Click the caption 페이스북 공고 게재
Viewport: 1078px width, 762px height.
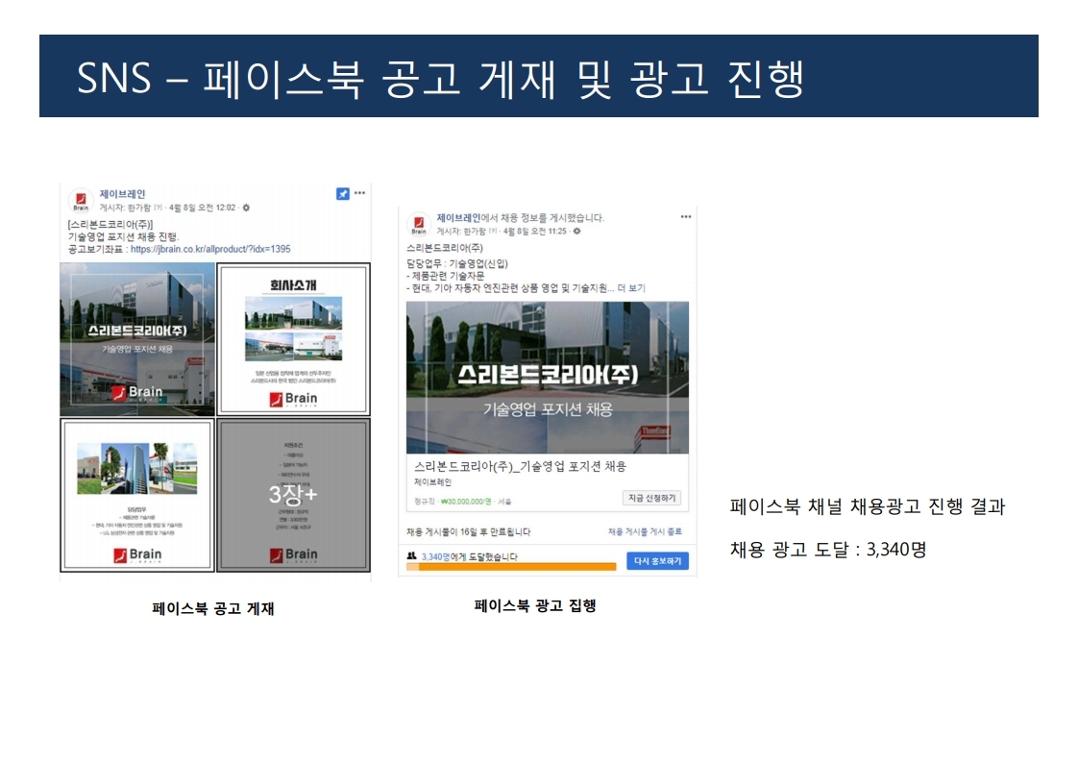point(213,608)
